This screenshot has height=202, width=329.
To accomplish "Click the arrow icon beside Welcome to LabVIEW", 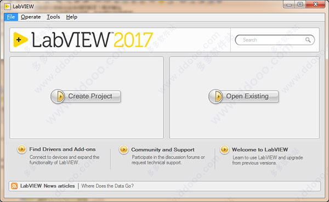I will point(224,149).
